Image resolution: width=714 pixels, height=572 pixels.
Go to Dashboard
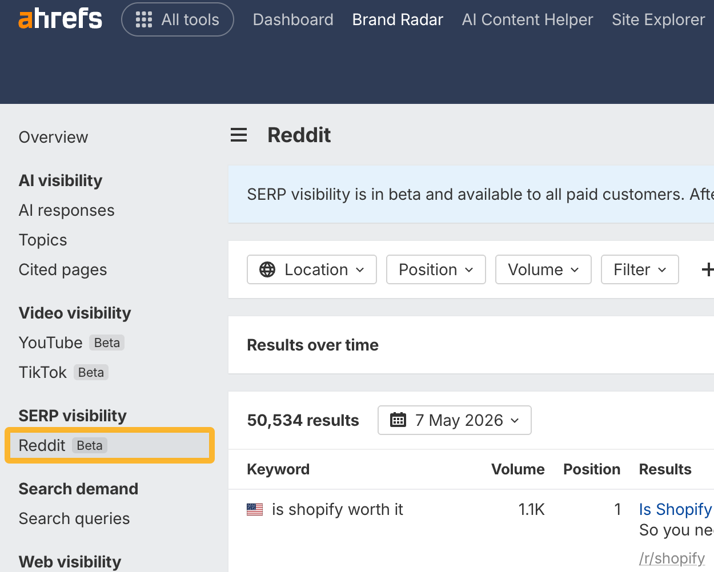point(293,19)
